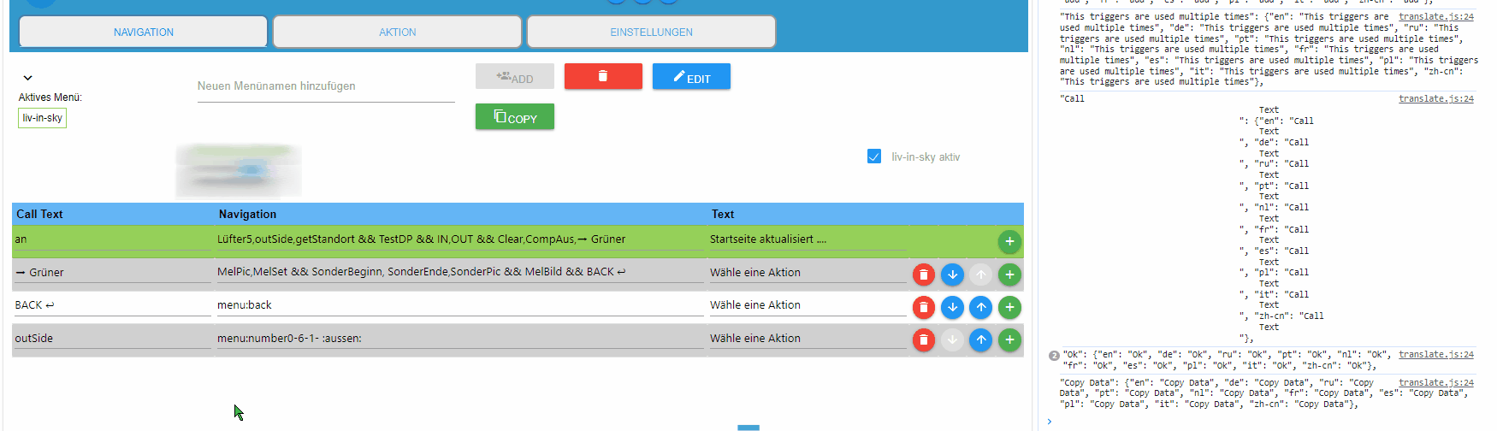Edit 'Wähle eine Aktion' in BACK row
Image resolution: width=1497 pixels, height=431 pixels.
tap(808, 305)
